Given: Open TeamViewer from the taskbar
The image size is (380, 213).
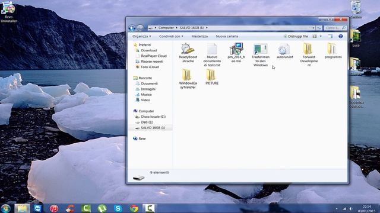Looking at the screenshot, I should 38,208.
